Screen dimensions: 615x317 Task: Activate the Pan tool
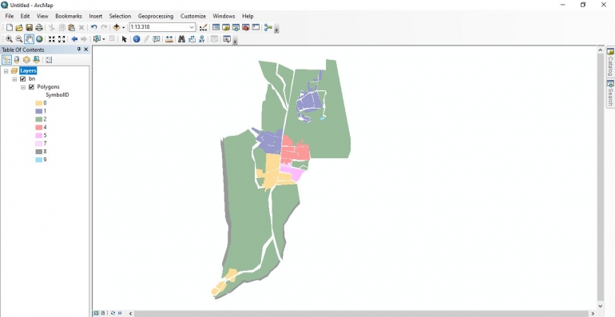[29, 39]
